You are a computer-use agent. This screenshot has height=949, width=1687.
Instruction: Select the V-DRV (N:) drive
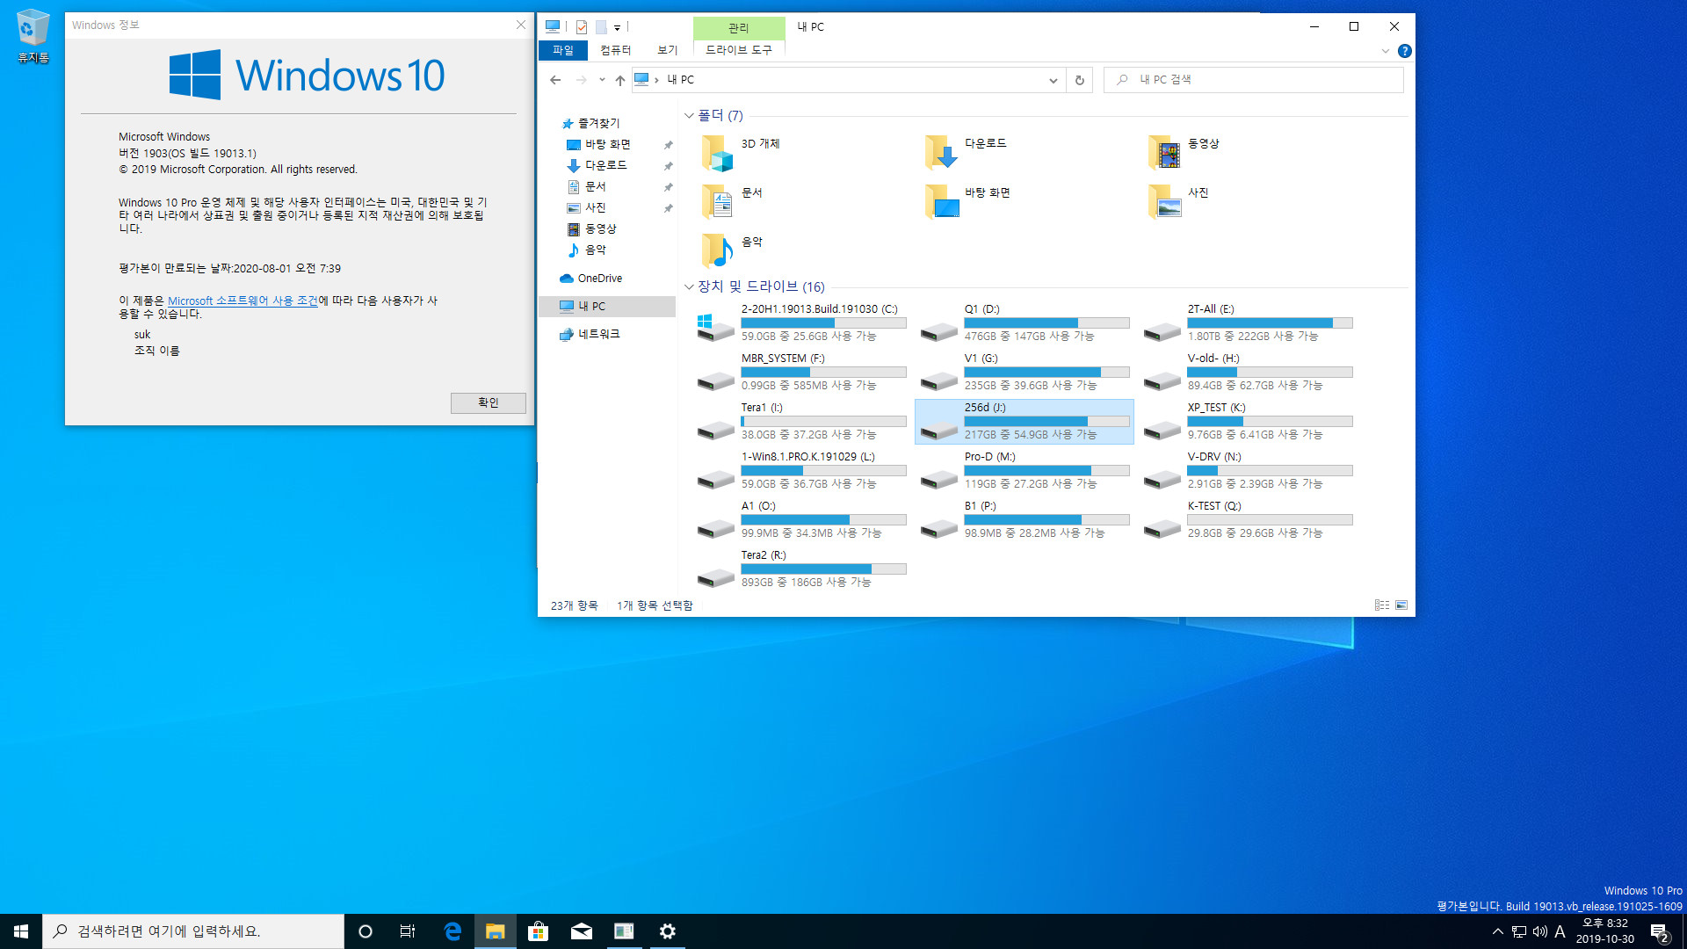[x=1248, y=470]
